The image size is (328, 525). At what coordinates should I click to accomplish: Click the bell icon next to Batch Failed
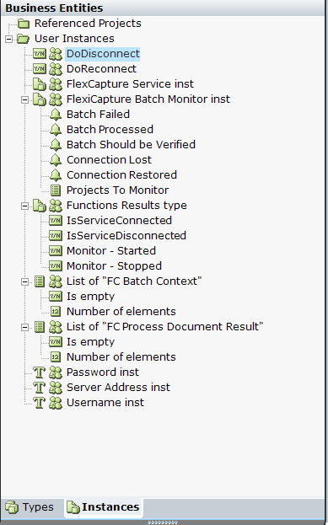click(x=56, y=115)
